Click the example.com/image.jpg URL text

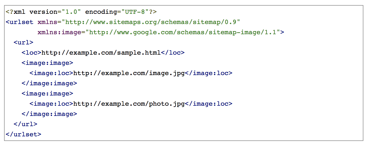pyautogui.click(x=129, y=73)
